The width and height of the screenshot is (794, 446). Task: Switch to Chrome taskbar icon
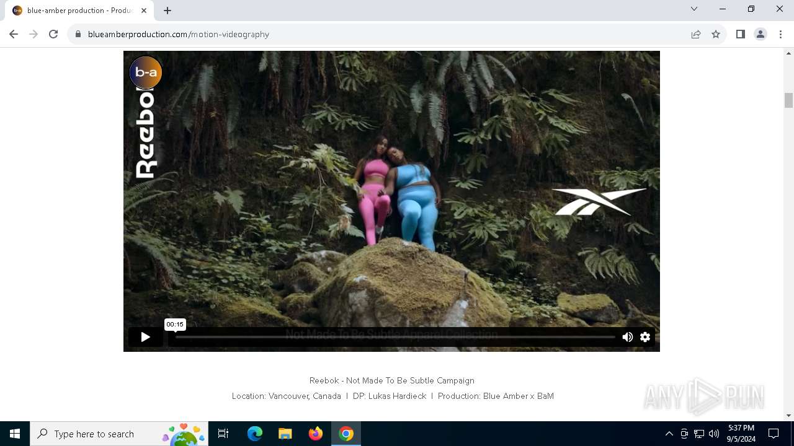346,434
